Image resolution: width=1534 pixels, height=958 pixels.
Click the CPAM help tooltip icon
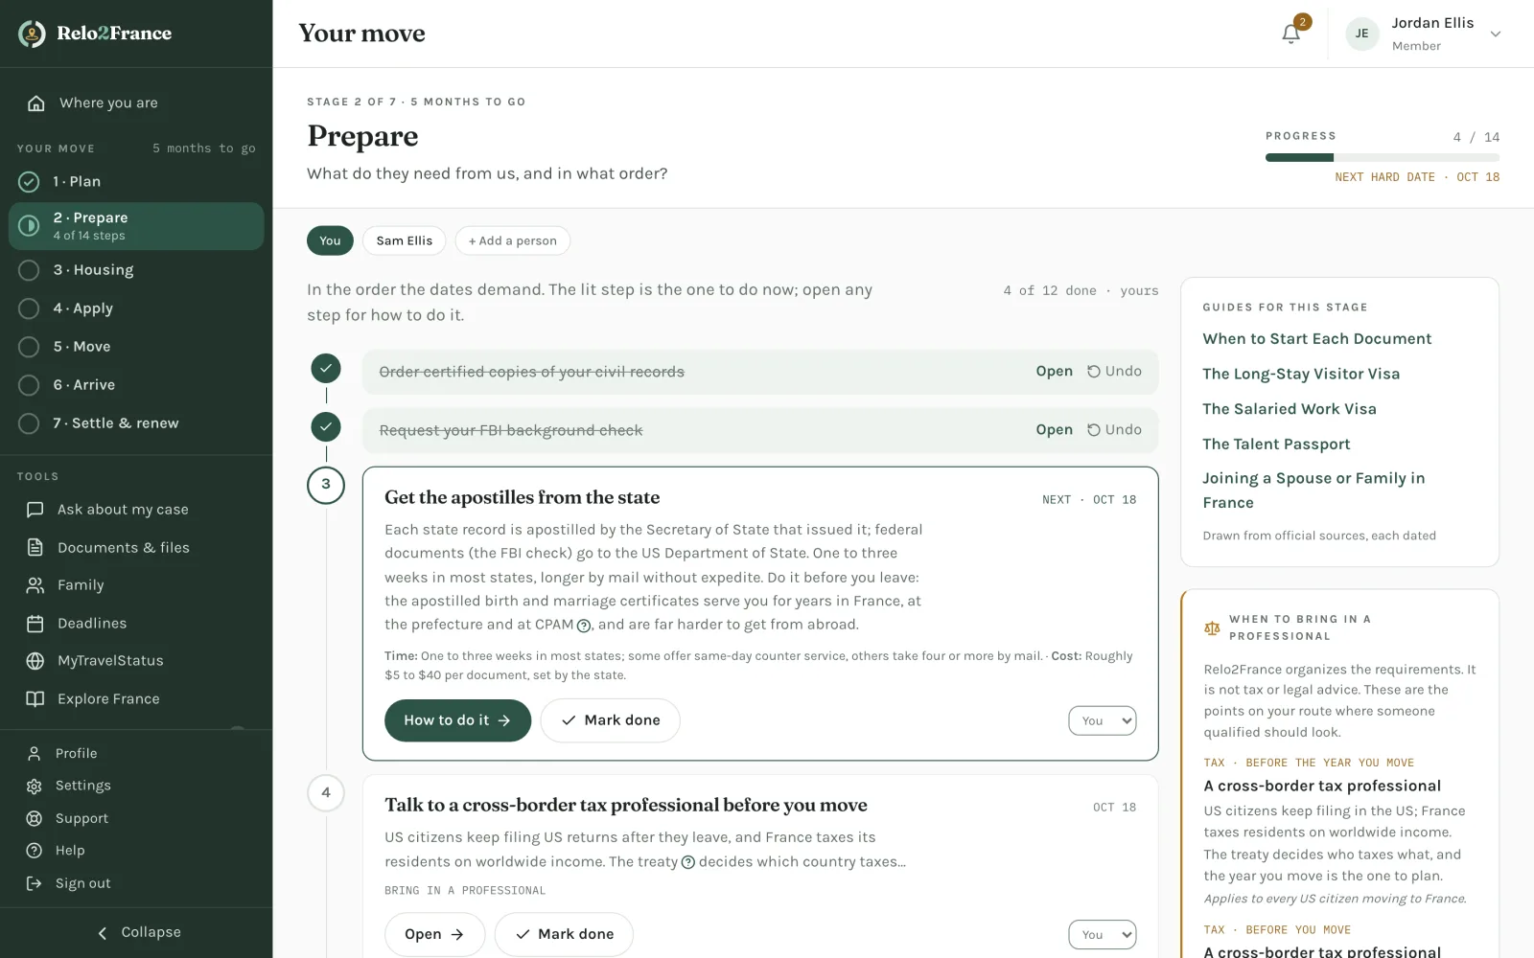pos(584,626)
